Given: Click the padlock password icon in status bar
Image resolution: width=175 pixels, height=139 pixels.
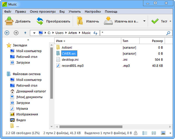Looking at the screenshot, I should (x=136, y=133).
